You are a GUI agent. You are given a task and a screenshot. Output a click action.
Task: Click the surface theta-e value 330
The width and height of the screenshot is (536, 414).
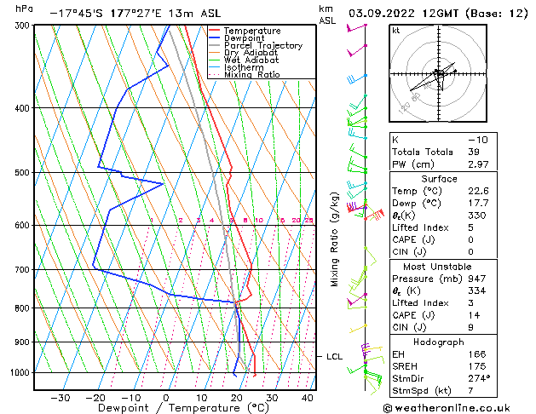(477, 216)
